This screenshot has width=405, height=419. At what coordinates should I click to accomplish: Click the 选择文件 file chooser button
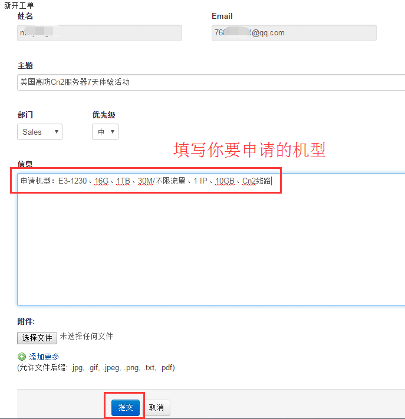click(37, 338)
